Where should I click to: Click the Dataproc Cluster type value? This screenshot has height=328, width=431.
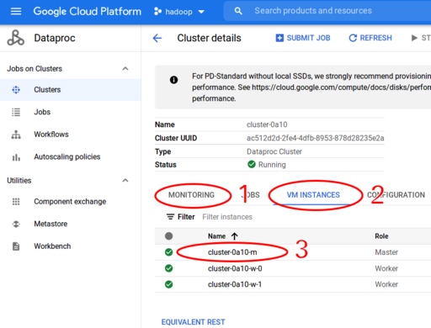coord(274,151)
